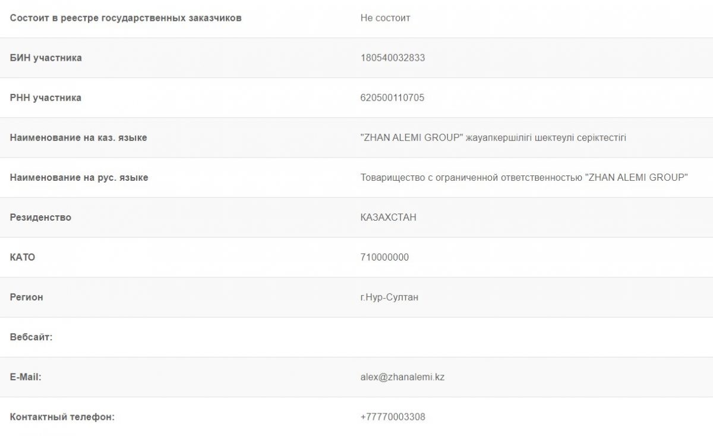Select the email alex@zhanalemi.kz
713x436 pixels.
402,377
